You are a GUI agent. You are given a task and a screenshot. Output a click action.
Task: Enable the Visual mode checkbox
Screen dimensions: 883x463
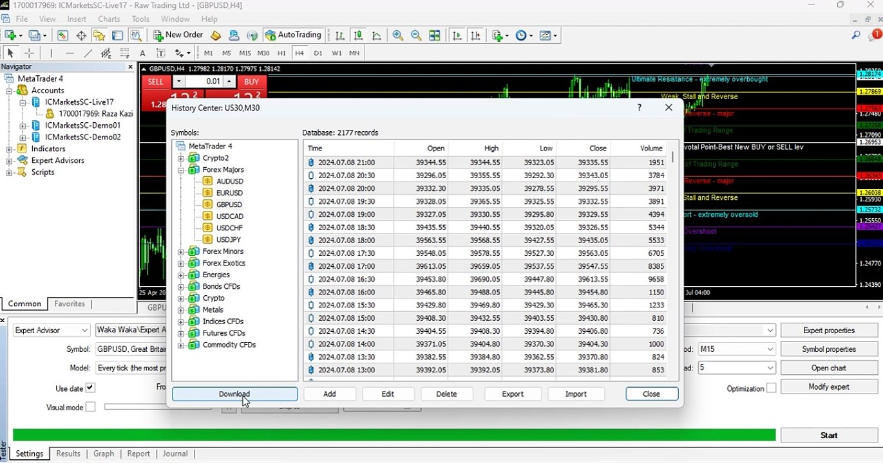[90, 407]
